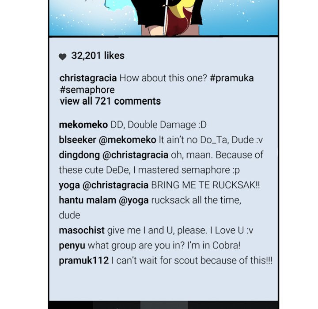Open the #pramuka hashtag
The image size is (318, 309).
coord(231,78)
